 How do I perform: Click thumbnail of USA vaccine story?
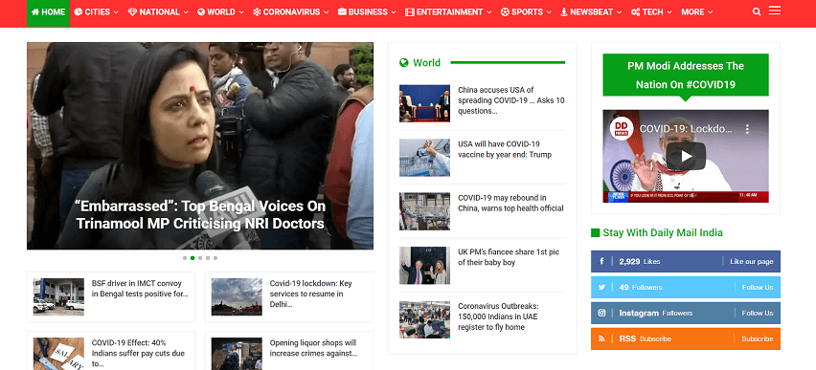pos(424,158)
